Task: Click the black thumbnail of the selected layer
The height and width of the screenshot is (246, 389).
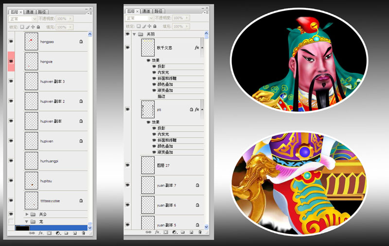Action: point(22,228)
